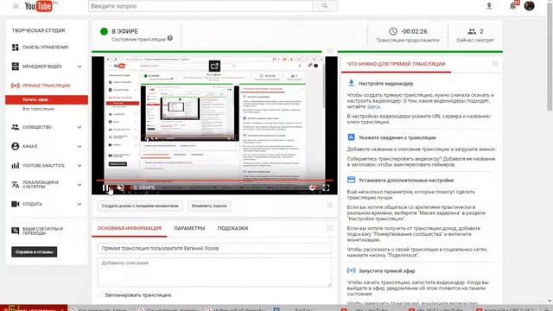
Task: Click the Запустите прямой эфир signal icon
Action: tap(351, 270)
